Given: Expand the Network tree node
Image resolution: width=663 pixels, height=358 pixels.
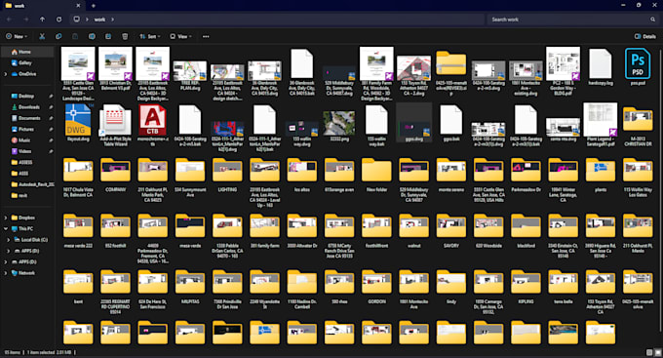Looking at the screenshot, I should (x=6, y=273).
